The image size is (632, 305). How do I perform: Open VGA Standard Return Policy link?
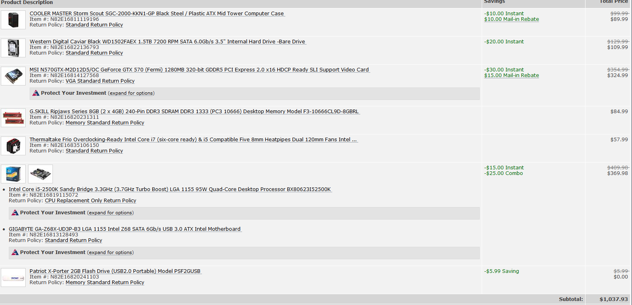(x=100, y=81)
